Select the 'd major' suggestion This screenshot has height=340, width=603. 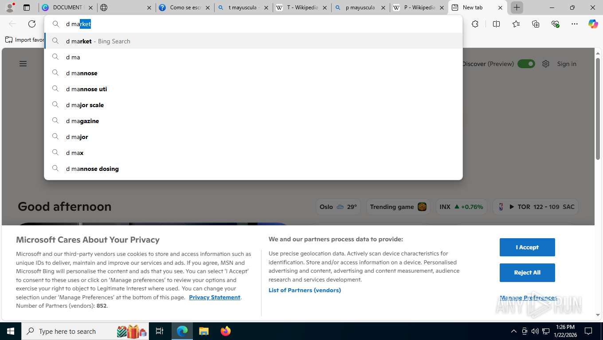tap(253, 137)
